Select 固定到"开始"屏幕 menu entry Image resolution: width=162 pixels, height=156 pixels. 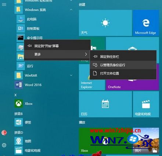tap(57, 46)
